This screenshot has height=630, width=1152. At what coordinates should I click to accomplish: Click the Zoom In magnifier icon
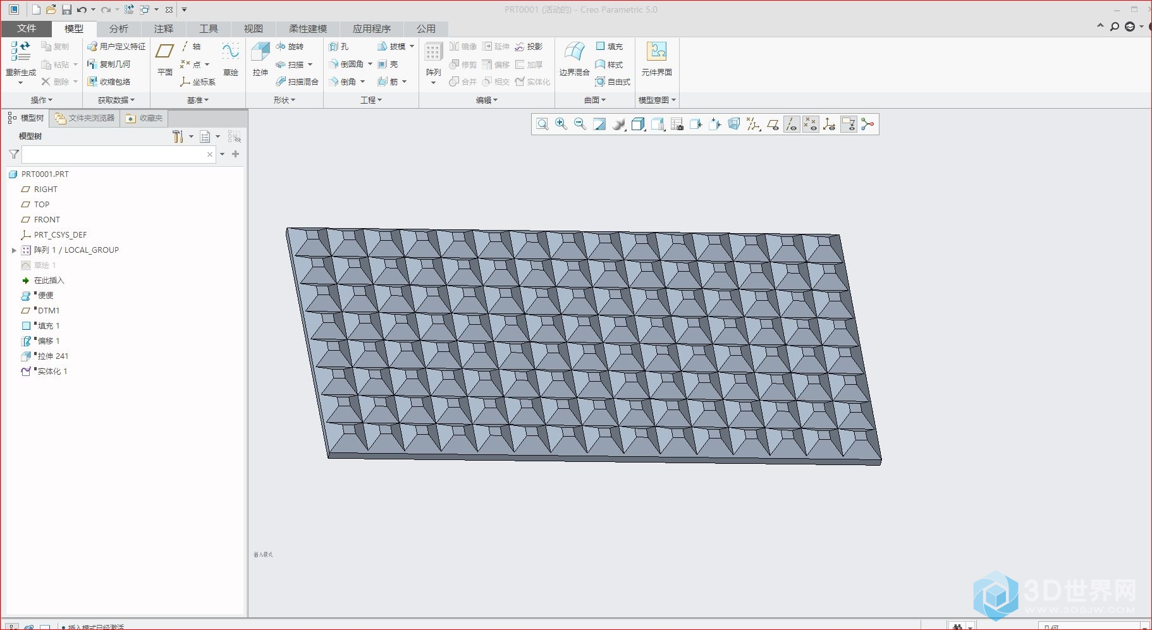(561, 124)
